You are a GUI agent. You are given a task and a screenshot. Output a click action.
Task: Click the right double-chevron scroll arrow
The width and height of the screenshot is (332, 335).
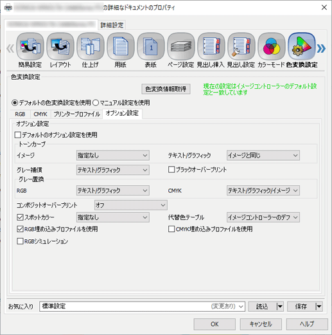(x=321, y=48)
